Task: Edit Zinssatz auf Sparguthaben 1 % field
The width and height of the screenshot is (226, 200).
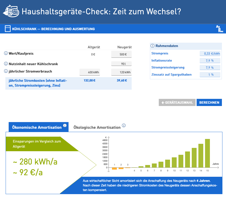Action: (210, 75)
